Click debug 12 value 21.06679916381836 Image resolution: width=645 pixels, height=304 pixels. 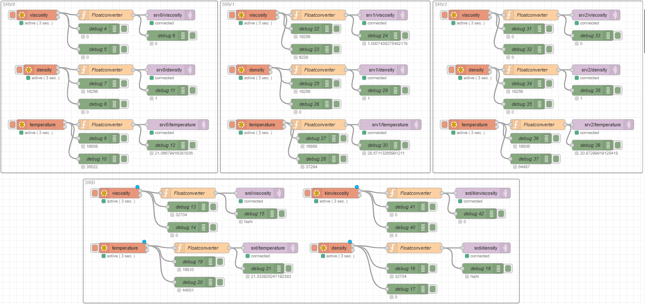pyautogui.click(x=174, y=153)
